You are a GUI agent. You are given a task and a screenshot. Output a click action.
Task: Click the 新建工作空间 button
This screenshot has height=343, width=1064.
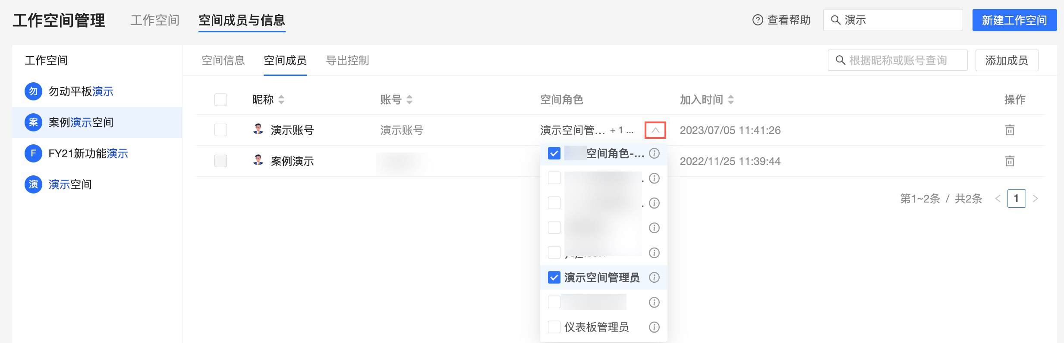click(1014, 20)
